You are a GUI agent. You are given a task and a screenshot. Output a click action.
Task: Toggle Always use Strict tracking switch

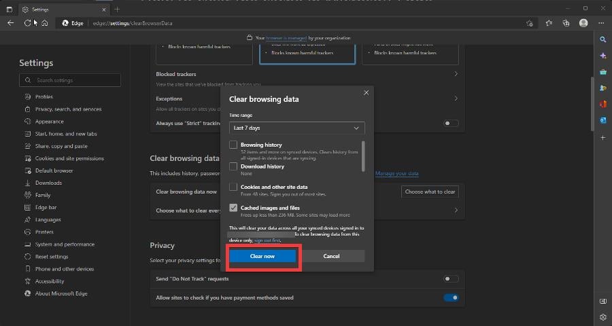tap(451, 123)
